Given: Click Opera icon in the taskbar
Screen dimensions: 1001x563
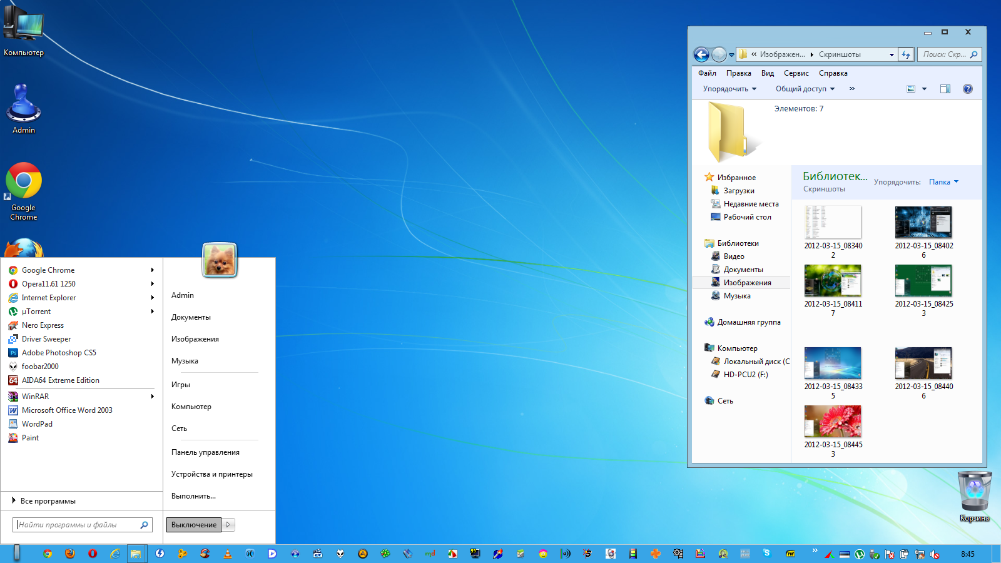Looking at the screenshot, I should 93,554.
